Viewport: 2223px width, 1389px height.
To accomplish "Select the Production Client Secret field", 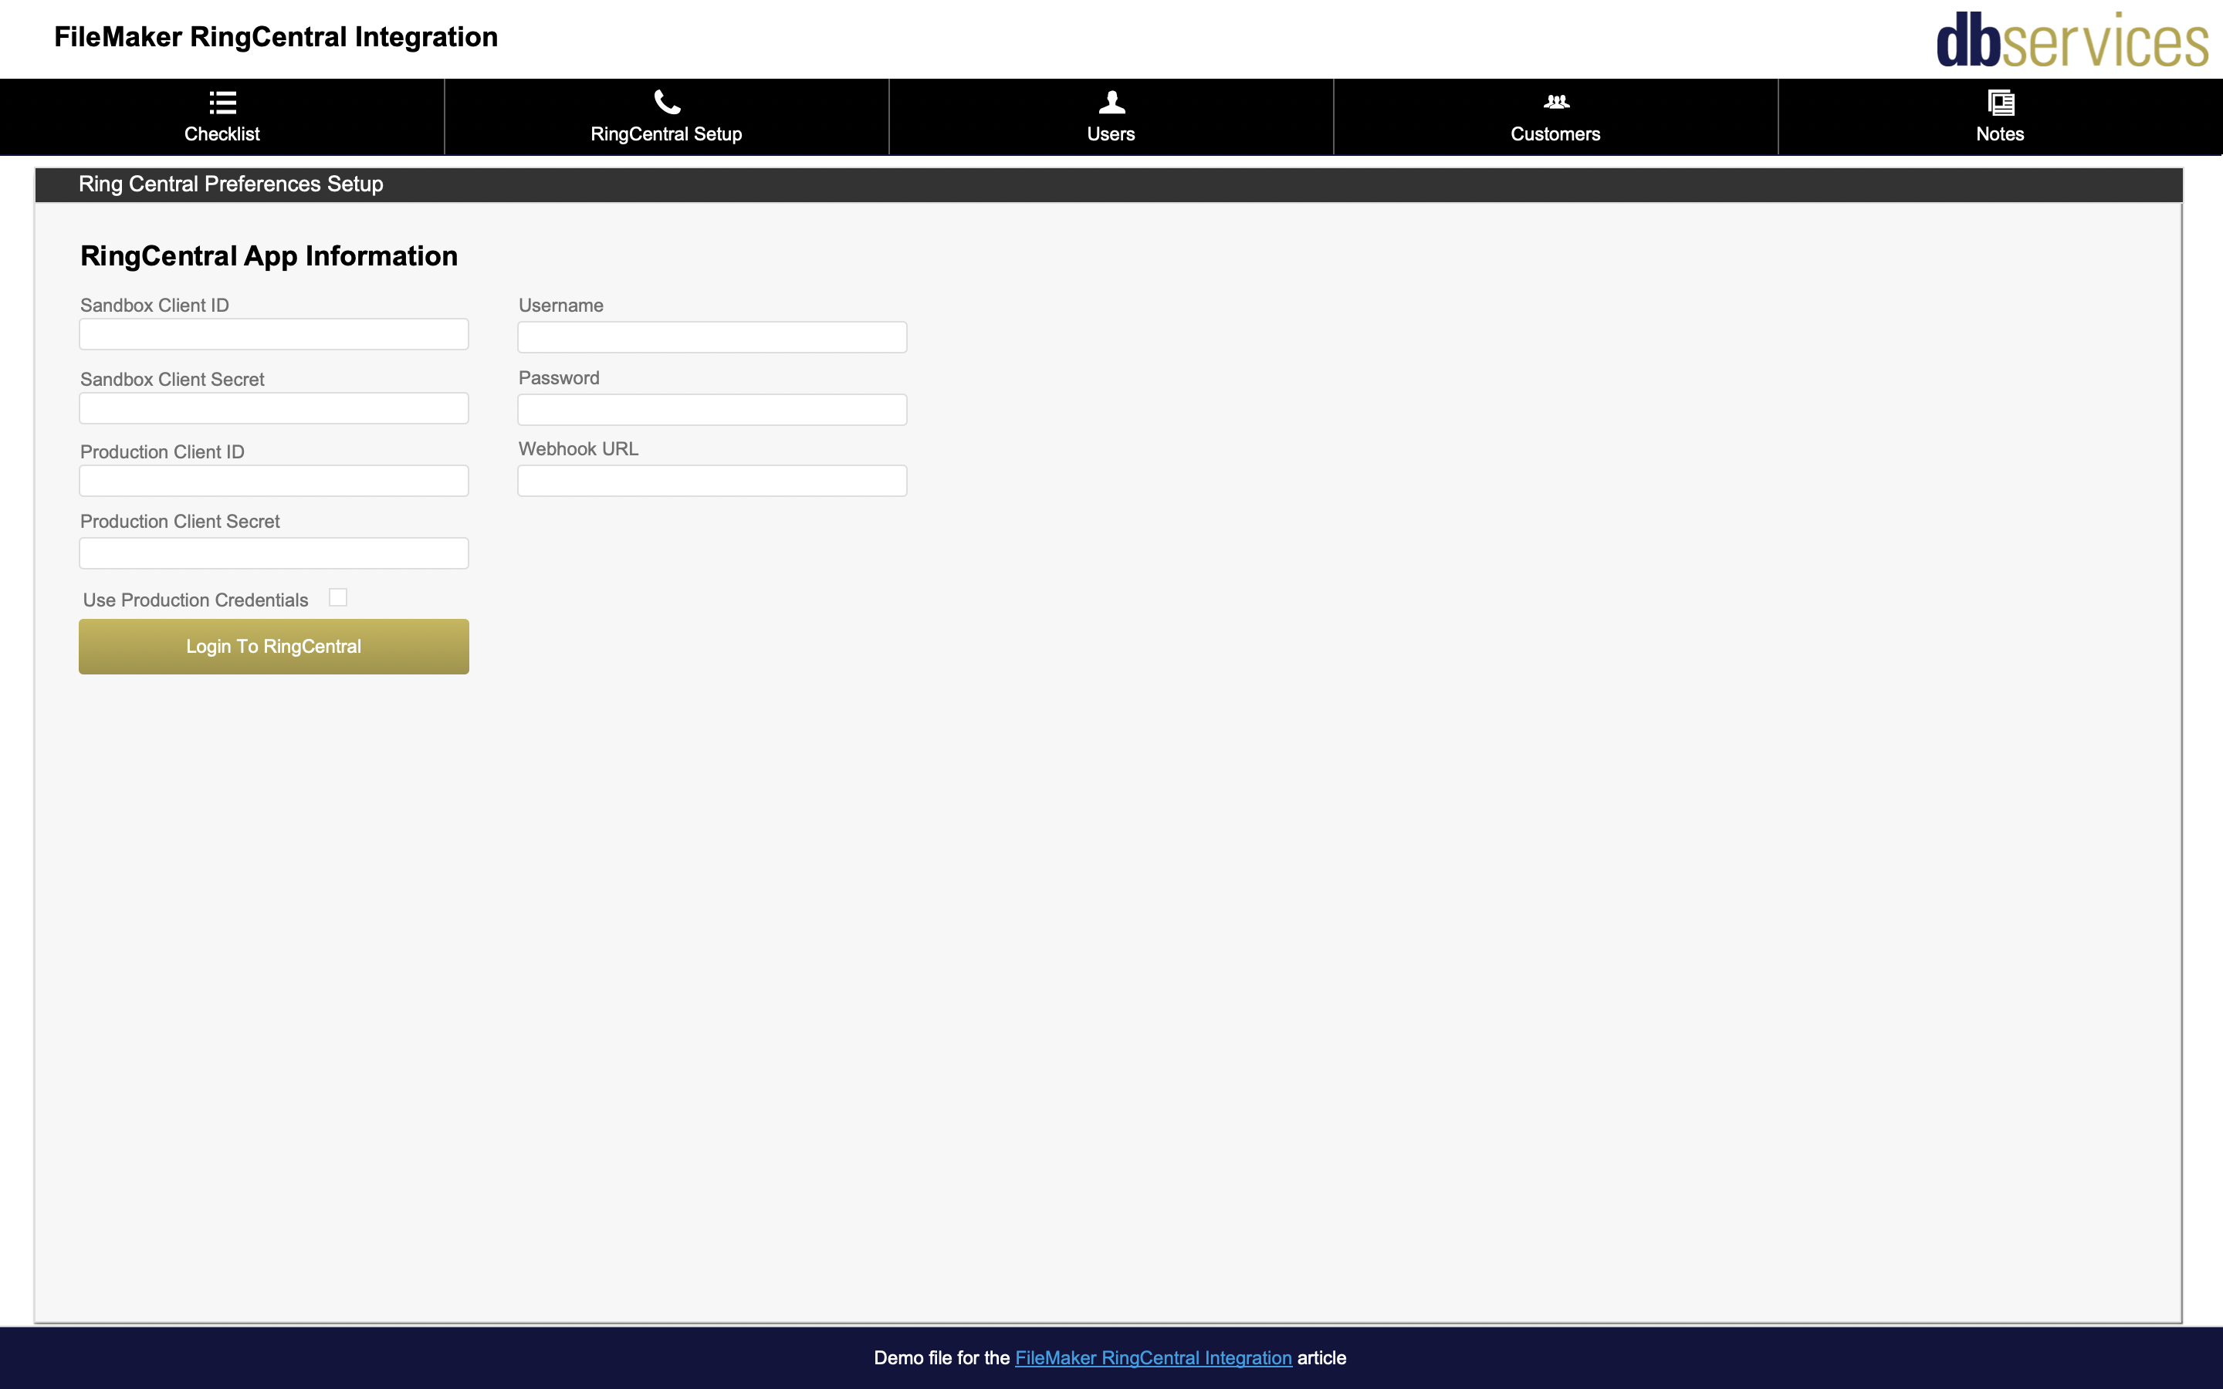I will point(274,552).
